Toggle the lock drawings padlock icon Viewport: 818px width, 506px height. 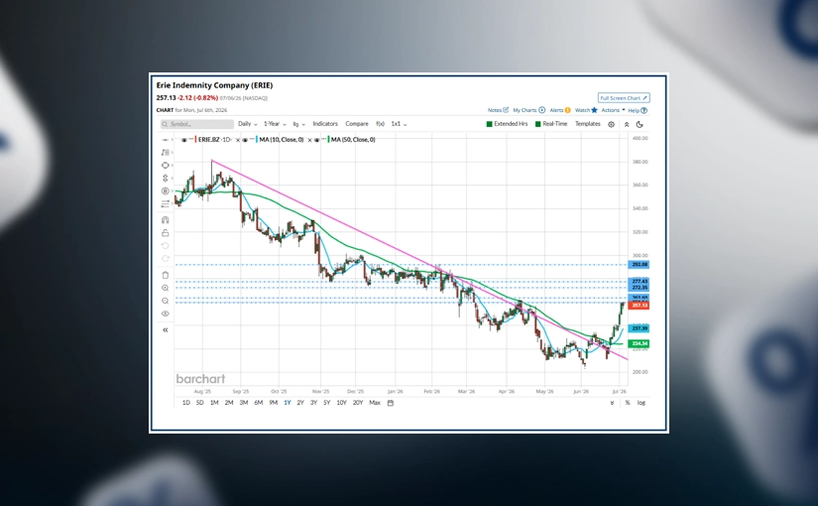[165, 233]
